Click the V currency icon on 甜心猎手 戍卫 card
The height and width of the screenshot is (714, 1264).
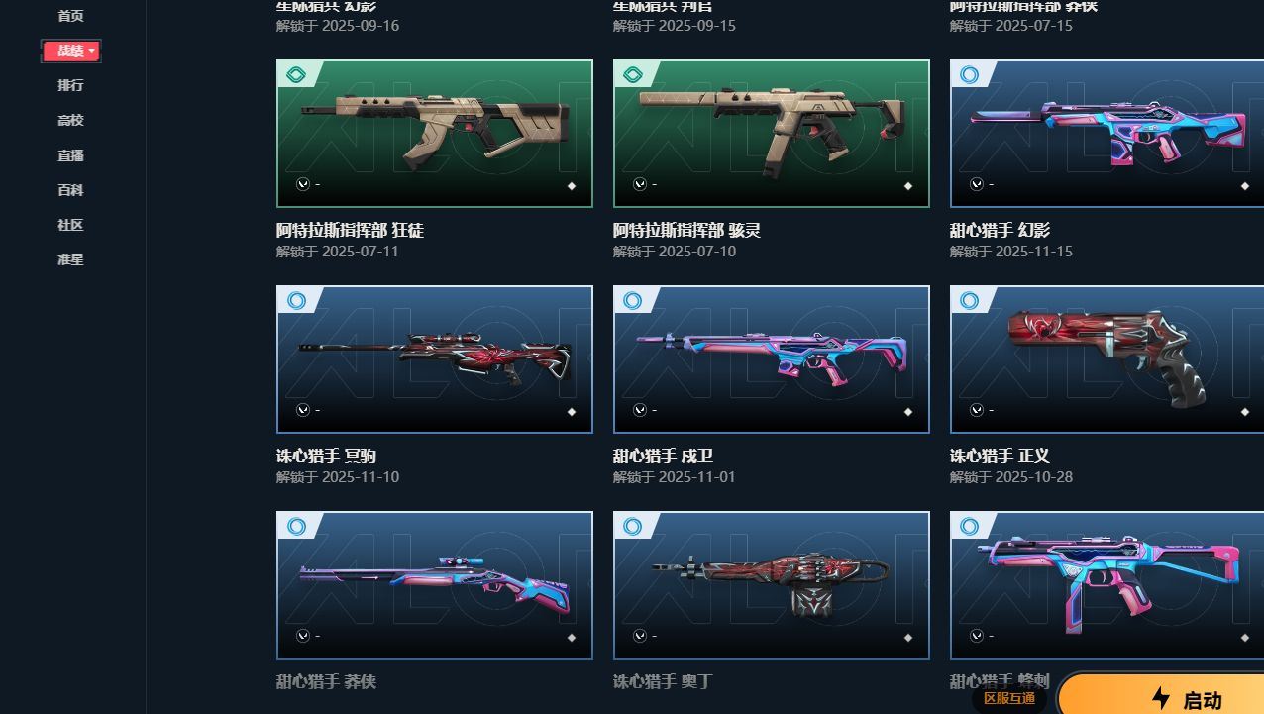(640, 410)
